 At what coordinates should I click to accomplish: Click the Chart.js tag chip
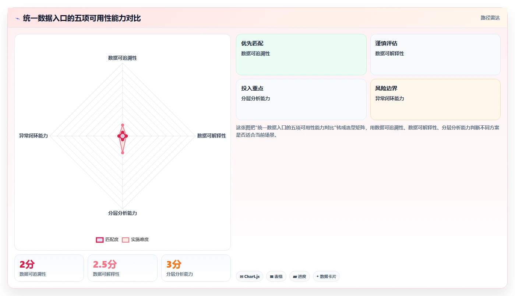(250, 276)
